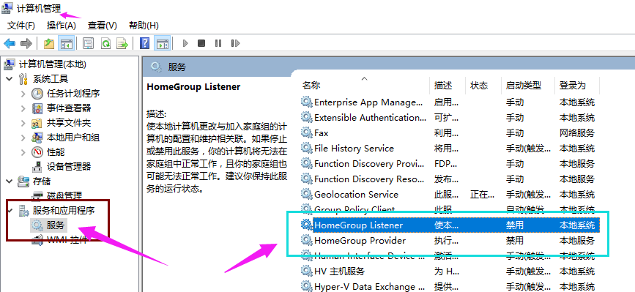Click the 系统工具 tools icon
This screenshot has width=635, height=292.
pos(24,79)
